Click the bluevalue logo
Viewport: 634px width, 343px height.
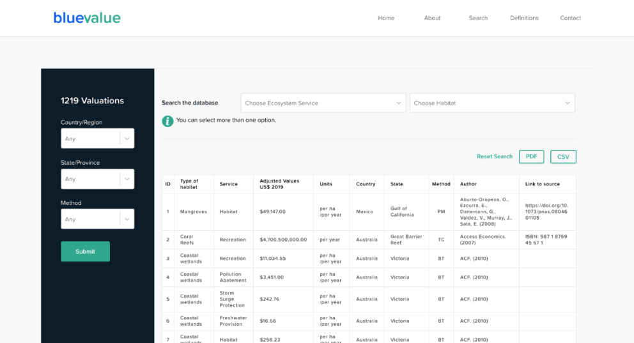[87, 18]
